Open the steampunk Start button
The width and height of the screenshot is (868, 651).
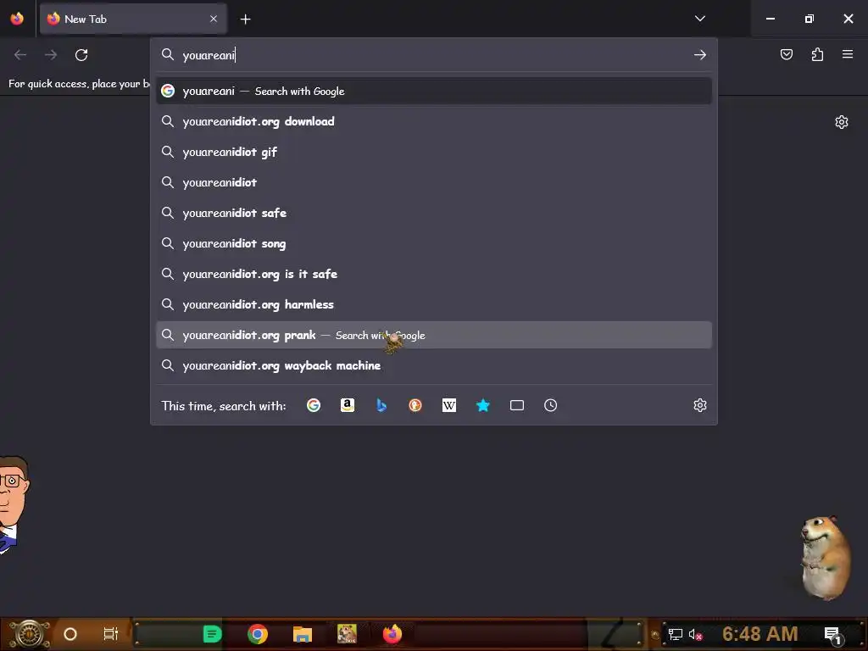tap(30, 634)
